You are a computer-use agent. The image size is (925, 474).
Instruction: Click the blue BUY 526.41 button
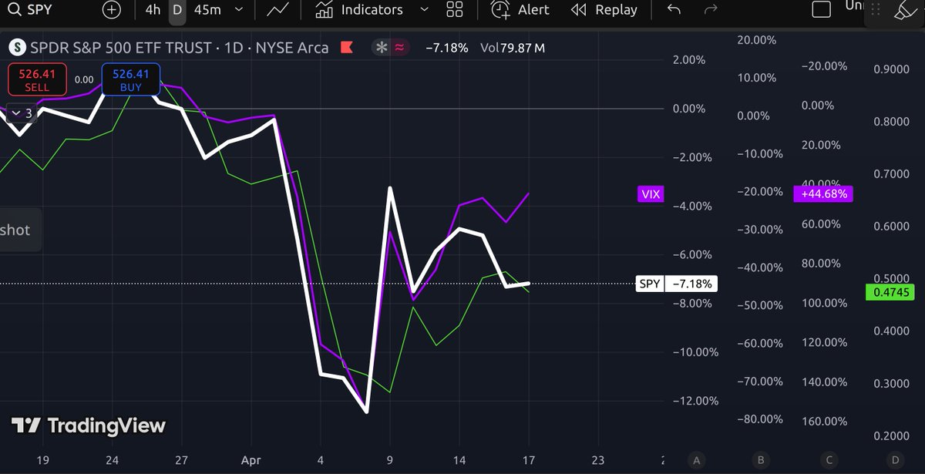tap(130, 80)
